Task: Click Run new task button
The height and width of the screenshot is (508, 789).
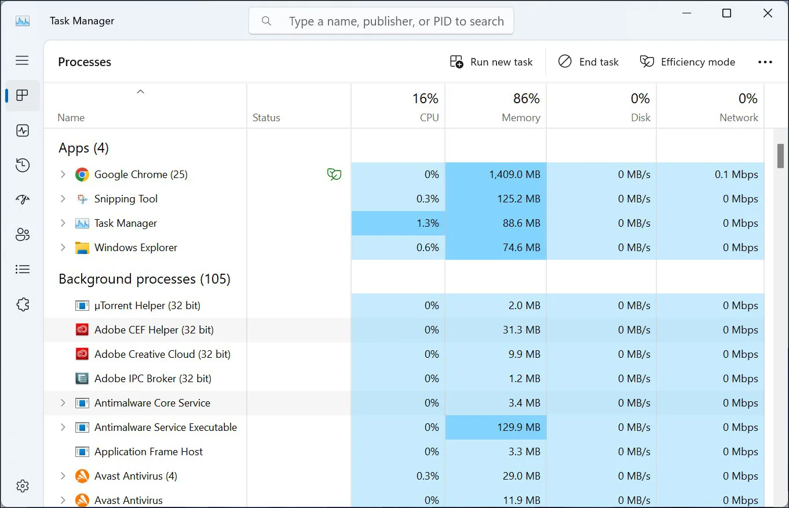Action: pos(491,62)
